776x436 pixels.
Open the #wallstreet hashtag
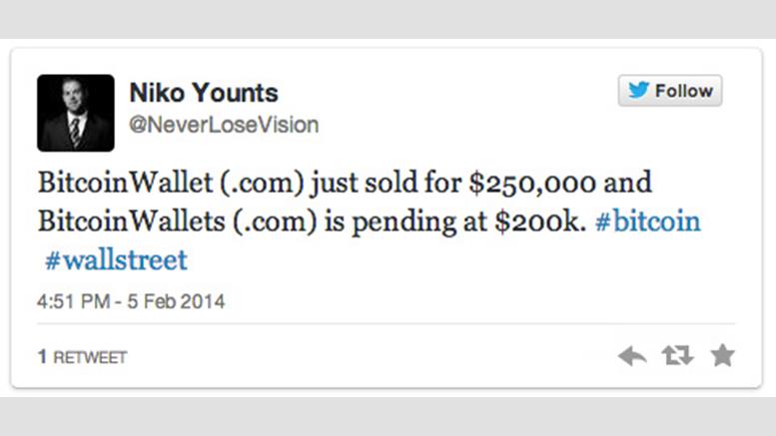tap(116, 260)
